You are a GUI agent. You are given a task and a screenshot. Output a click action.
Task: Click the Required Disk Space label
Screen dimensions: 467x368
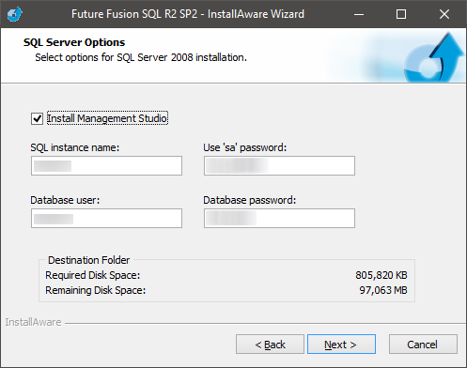(x=93, y=275)
